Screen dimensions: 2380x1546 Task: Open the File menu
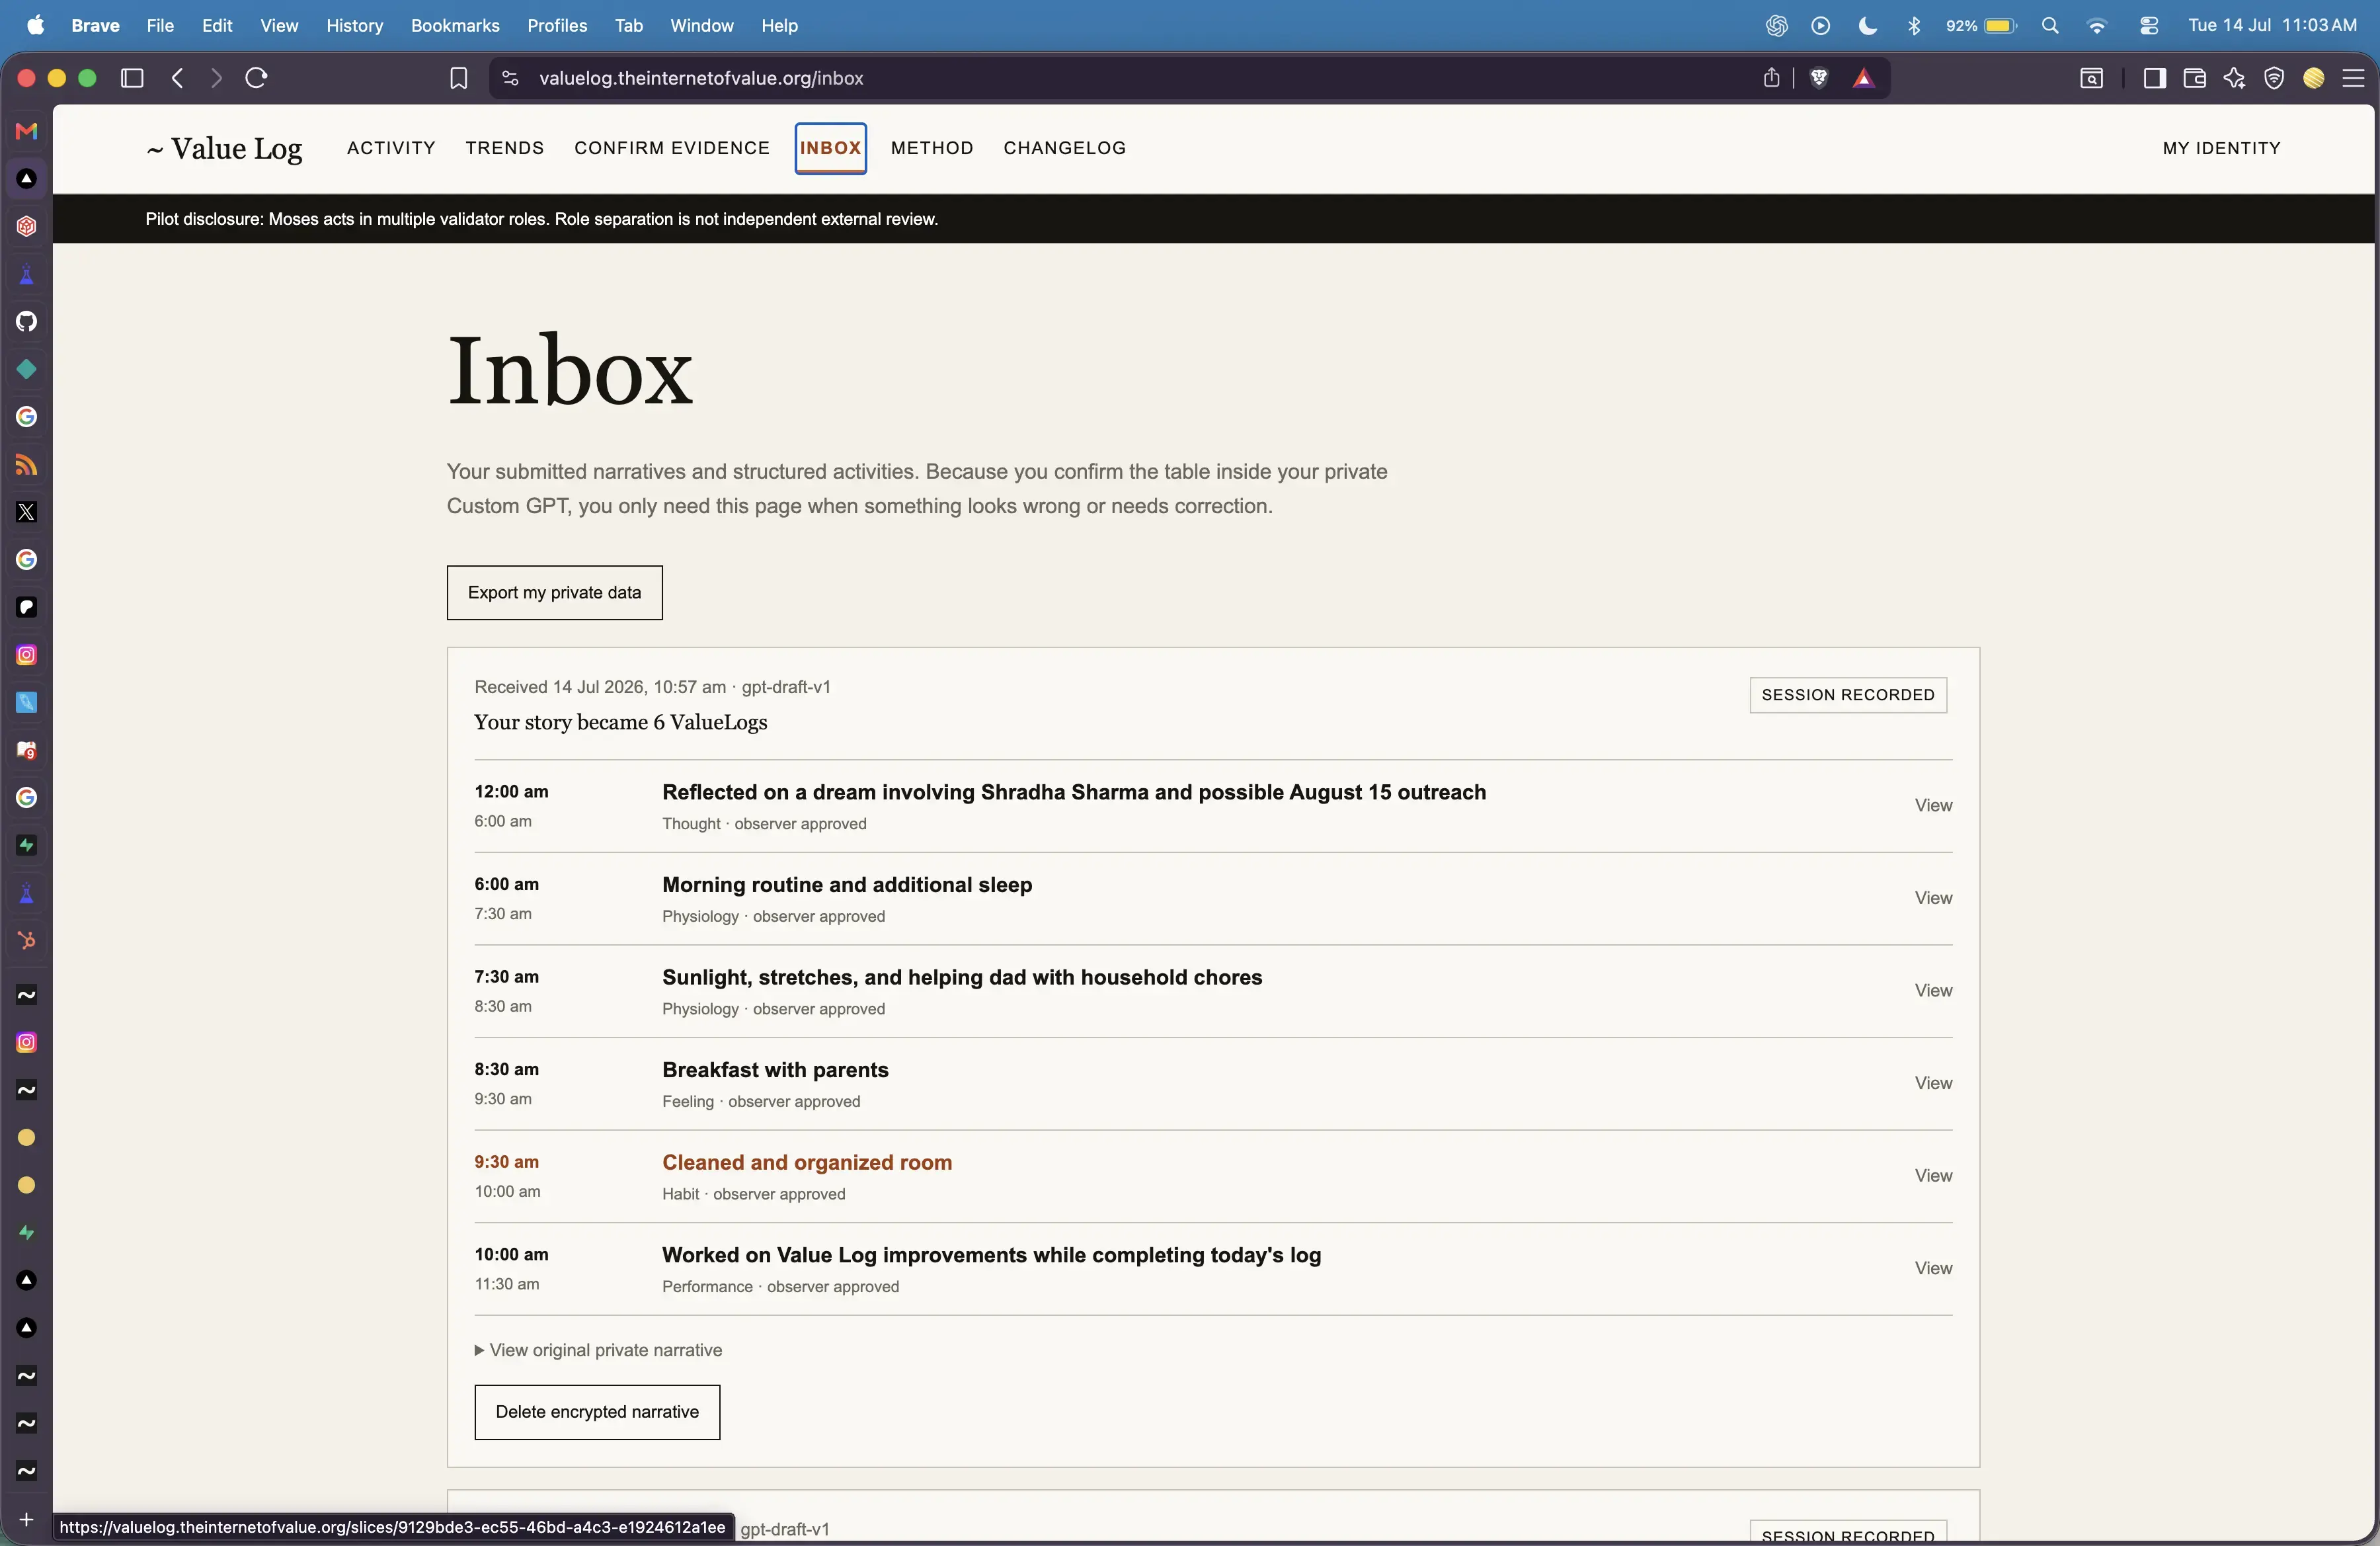click(x=160, y=26)
